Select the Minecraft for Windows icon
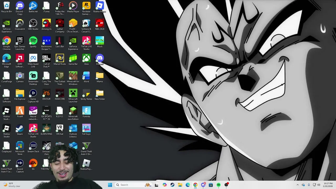The image size is (336, 189). (x=73, y=79)
